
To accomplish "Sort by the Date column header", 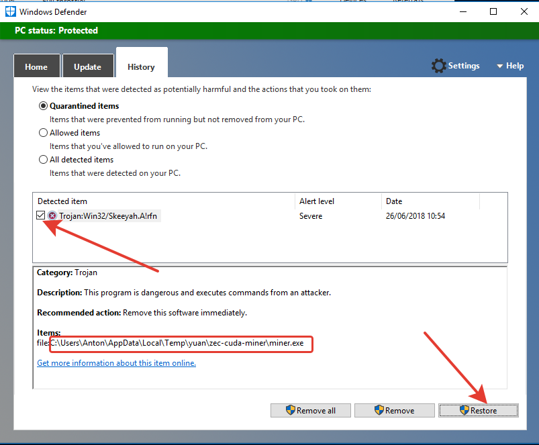I will (430, 201).
